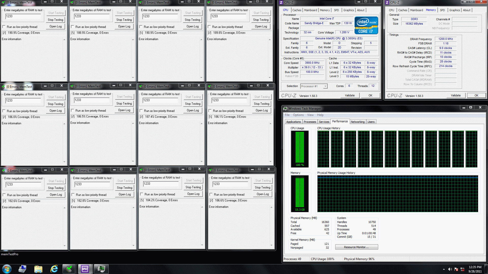This screenshot has height=274, width=488.
Task: Click the Windows Task Manager title bar icon
Action: coord(285,109)
